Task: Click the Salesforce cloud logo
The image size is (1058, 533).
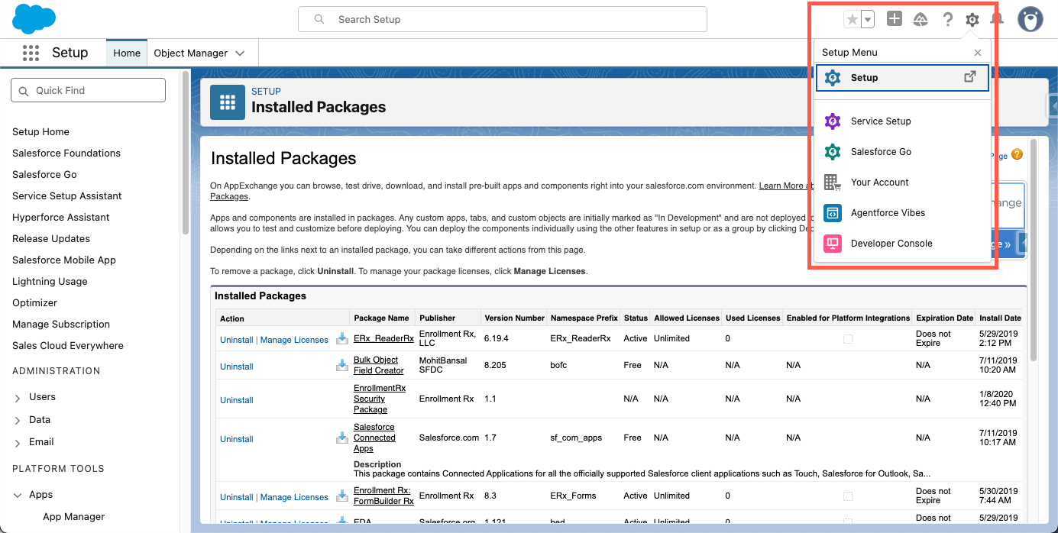Action: (34, 19)
